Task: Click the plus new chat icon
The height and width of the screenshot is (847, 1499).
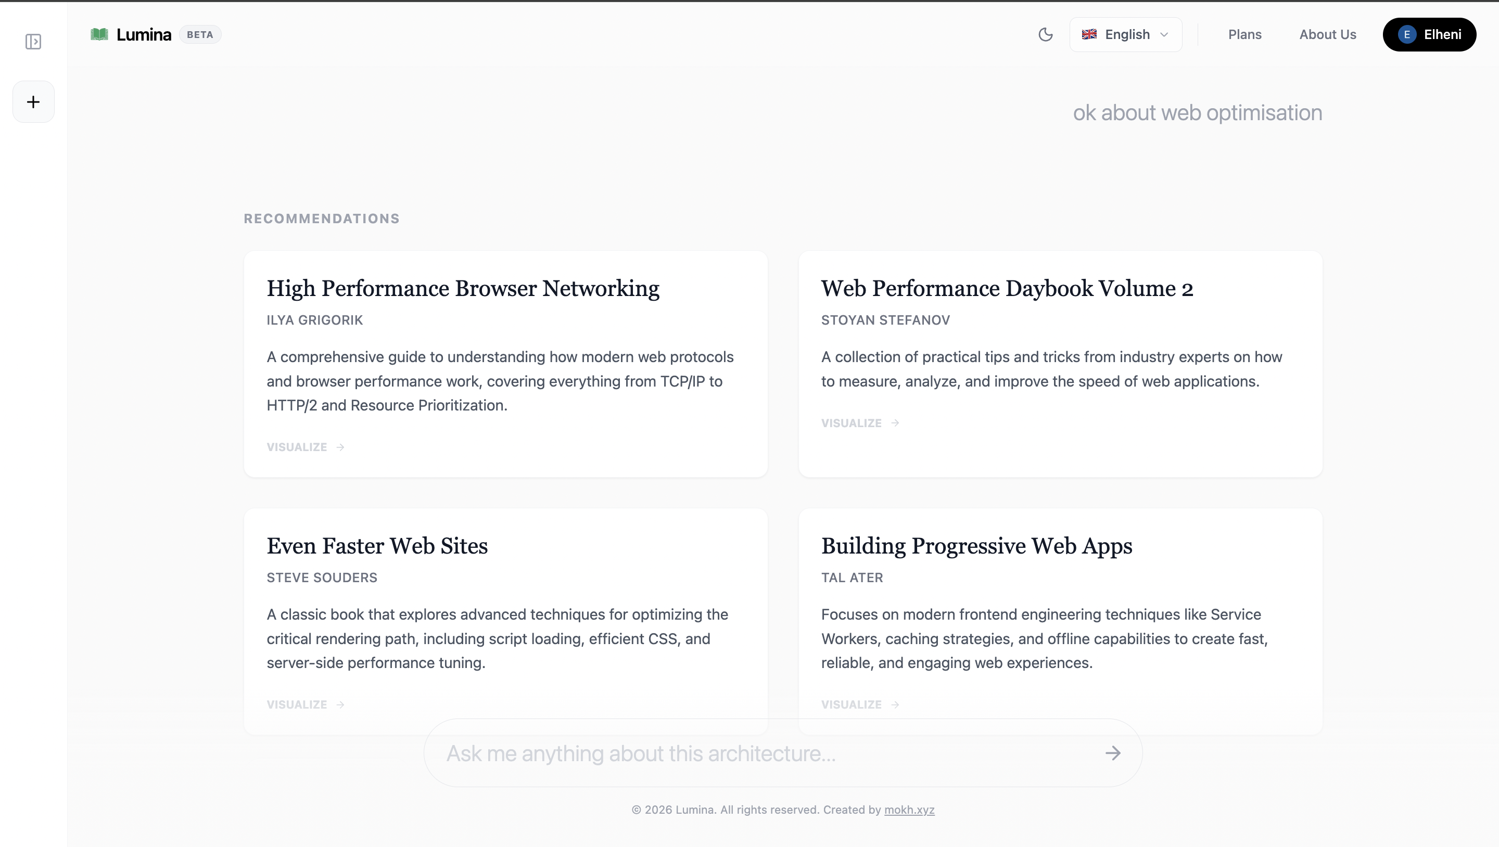Action: (33, 102)
